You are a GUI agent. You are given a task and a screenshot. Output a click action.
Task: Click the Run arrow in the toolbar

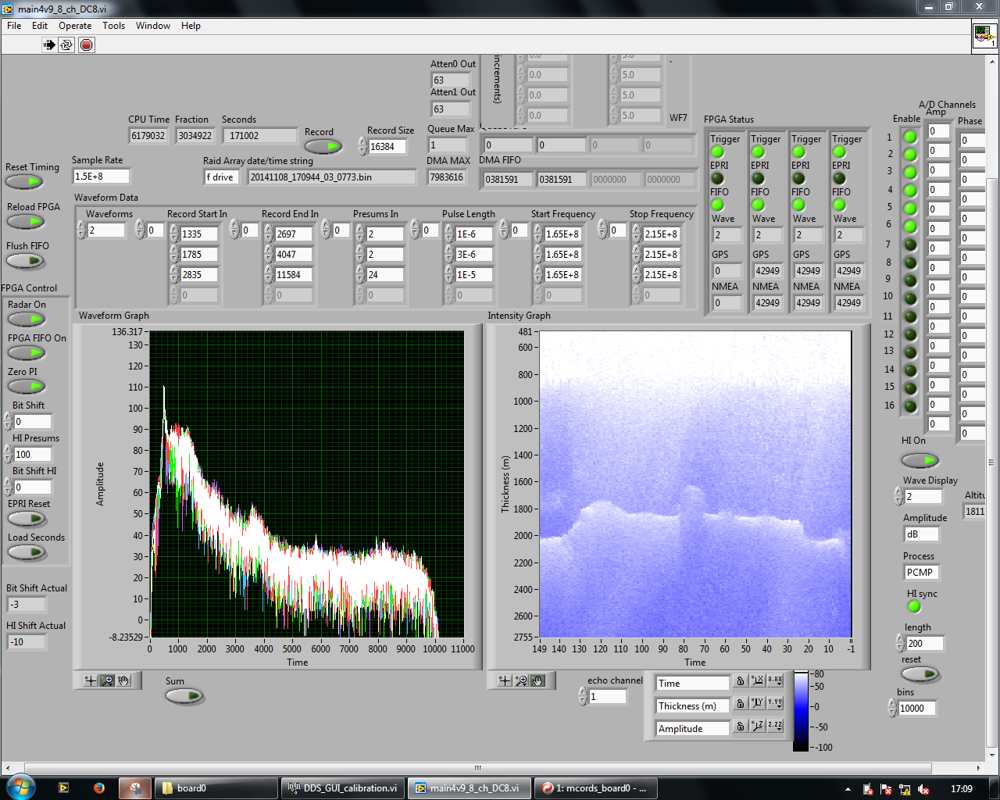(49, 45)
